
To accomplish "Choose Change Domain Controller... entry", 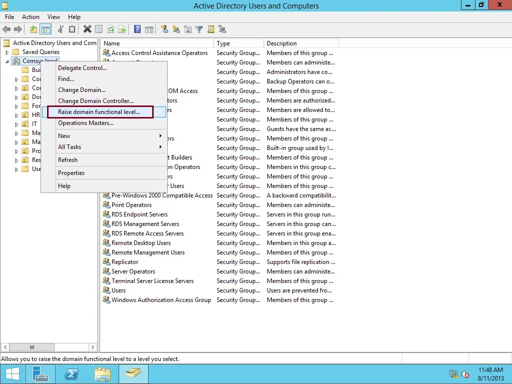I will pos(105,101).
